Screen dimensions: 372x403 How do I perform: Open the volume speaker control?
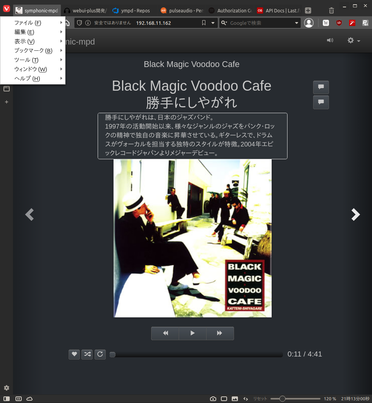click(330, 40)
